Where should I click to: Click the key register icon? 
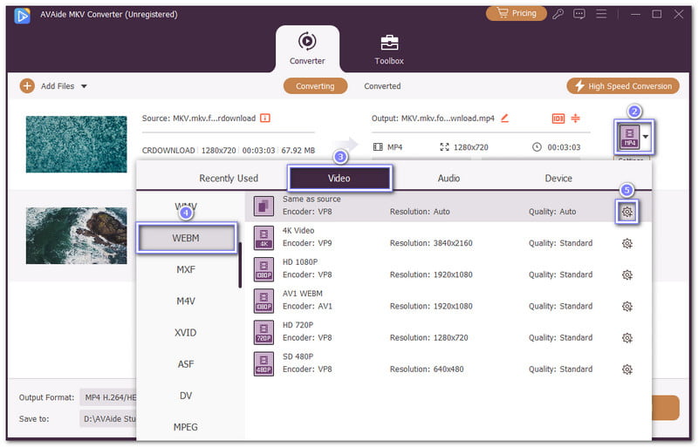pos(558,14)
